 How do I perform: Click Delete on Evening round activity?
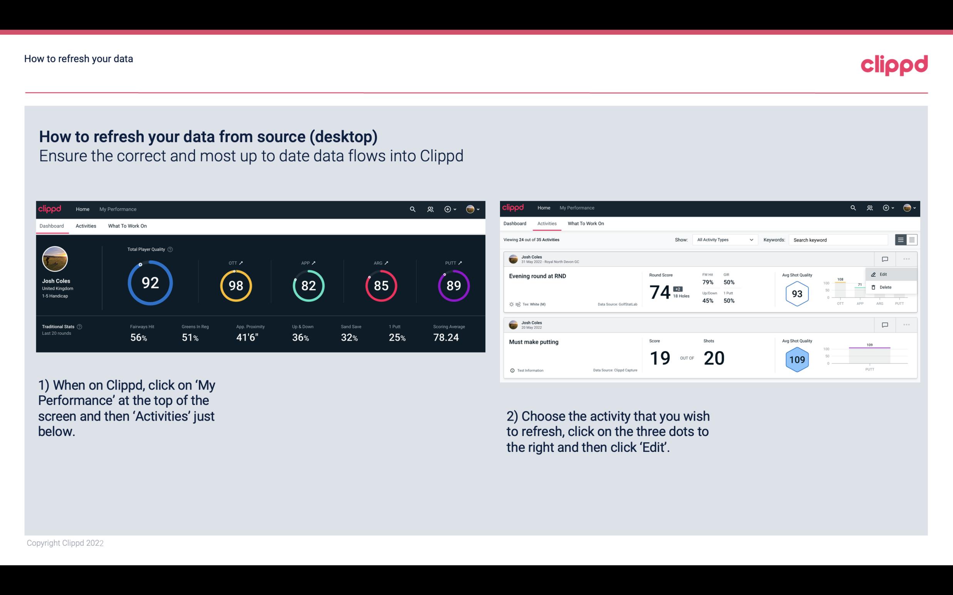[885, 287]
